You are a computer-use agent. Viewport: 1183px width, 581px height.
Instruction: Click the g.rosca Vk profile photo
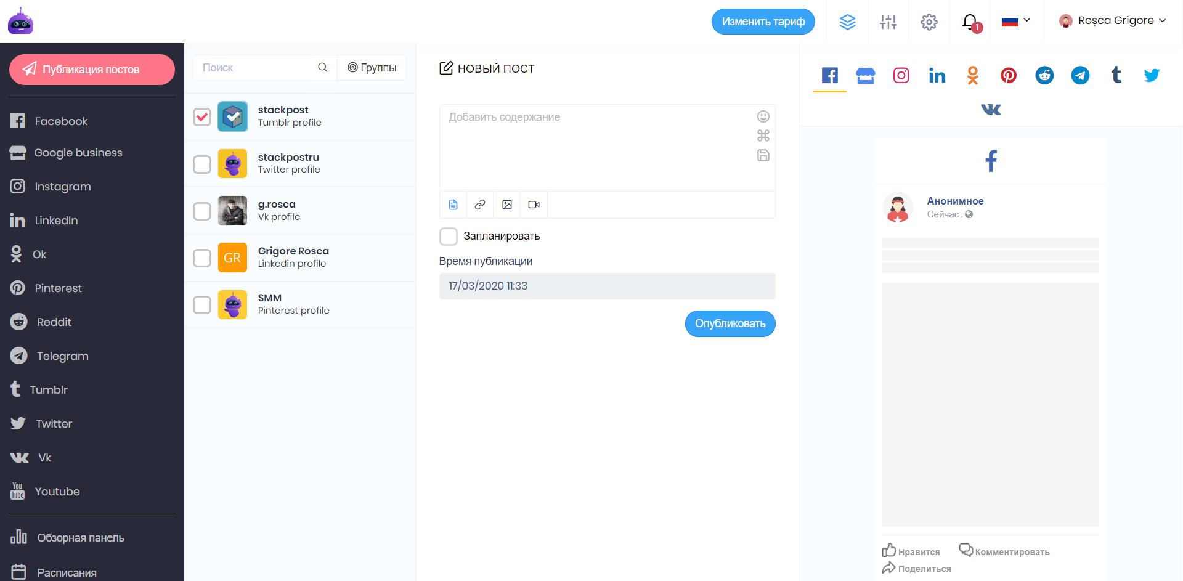click(233, 211)
